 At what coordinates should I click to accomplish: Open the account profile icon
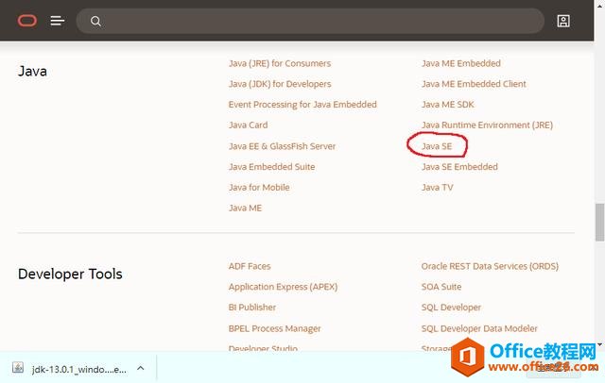tap(563, 21)
